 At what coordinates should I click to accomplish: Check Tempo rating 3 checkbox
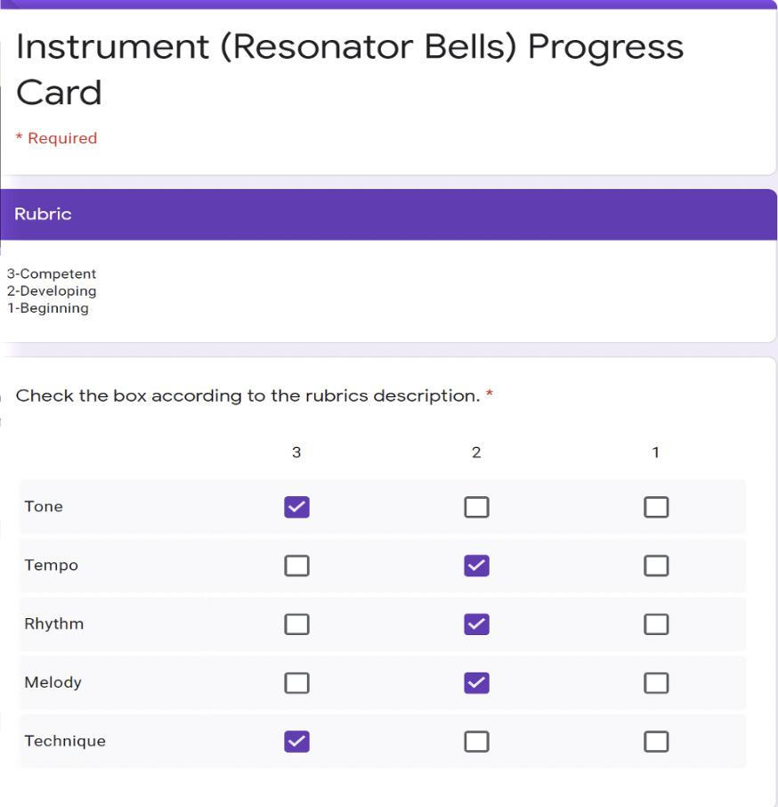tap(296, 566)
